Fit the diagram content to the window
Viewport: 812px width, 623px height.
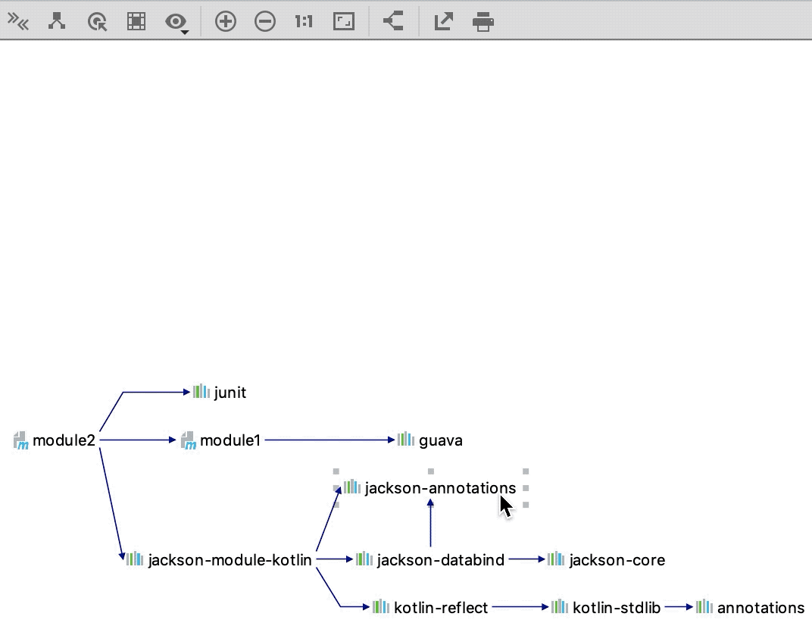[x=344, y=21]
